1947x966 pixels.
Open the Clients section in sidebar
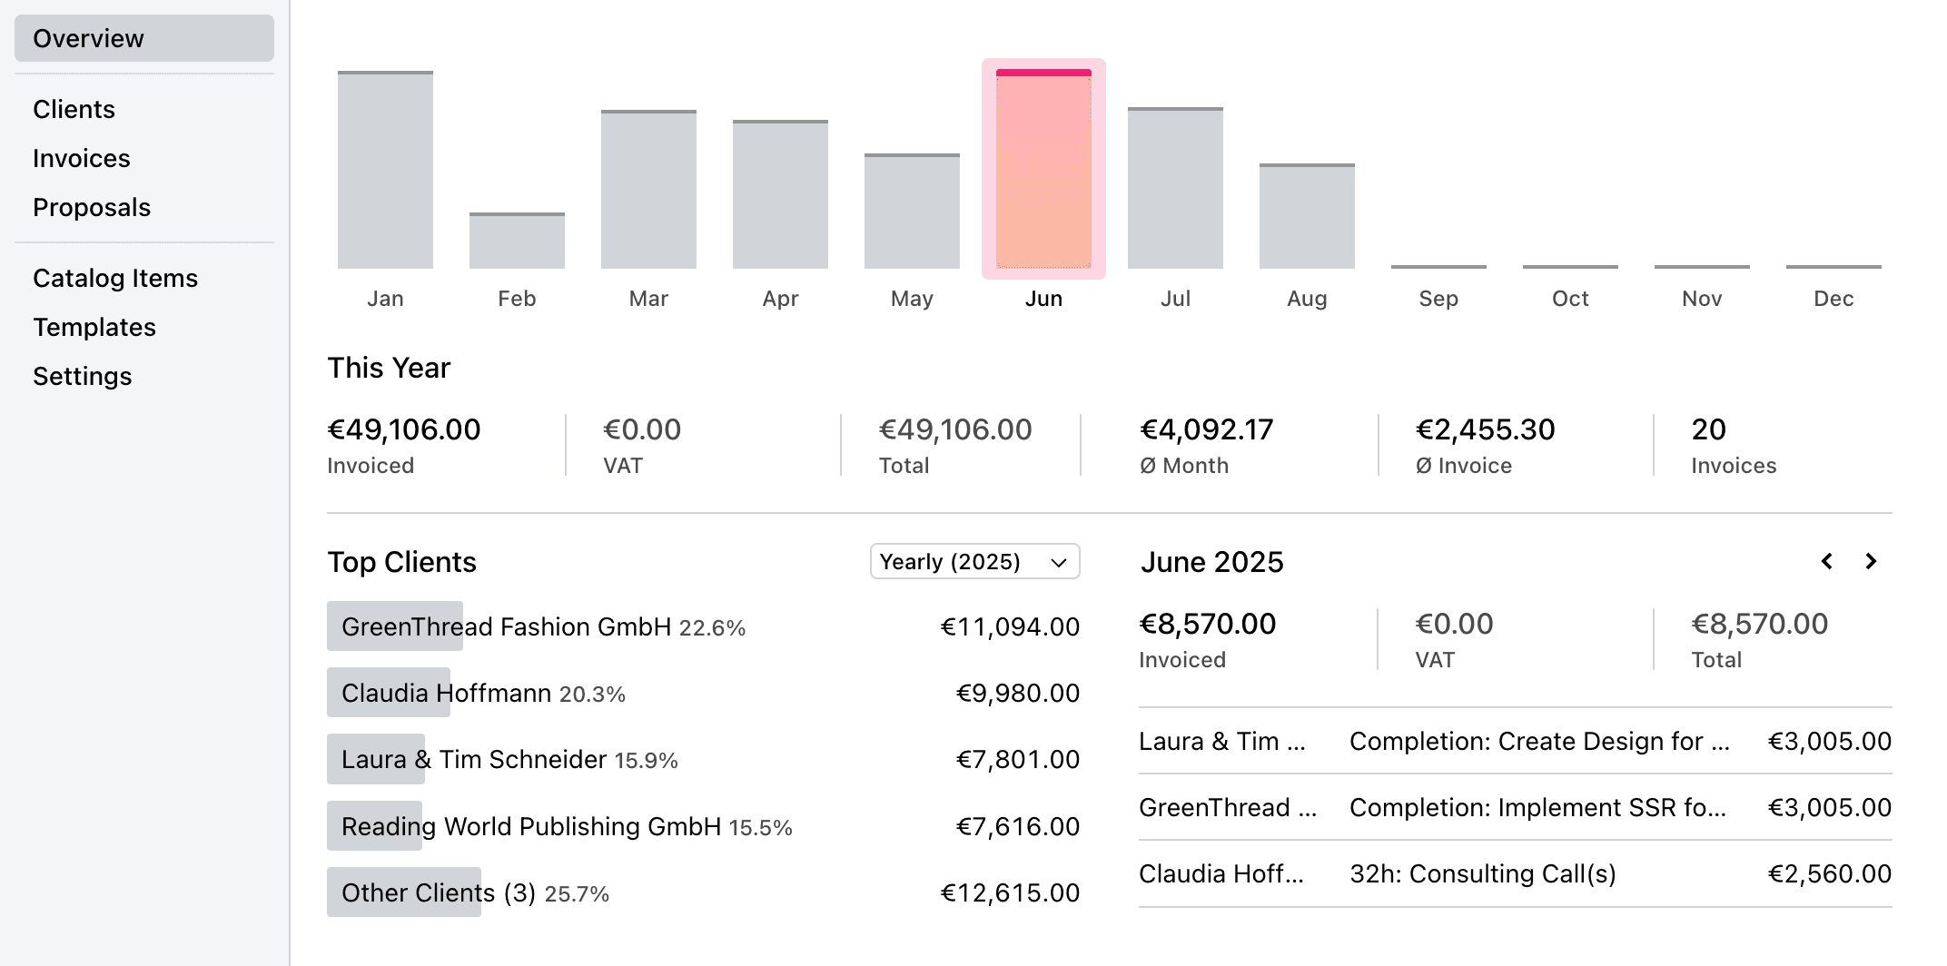coord(74,110)
